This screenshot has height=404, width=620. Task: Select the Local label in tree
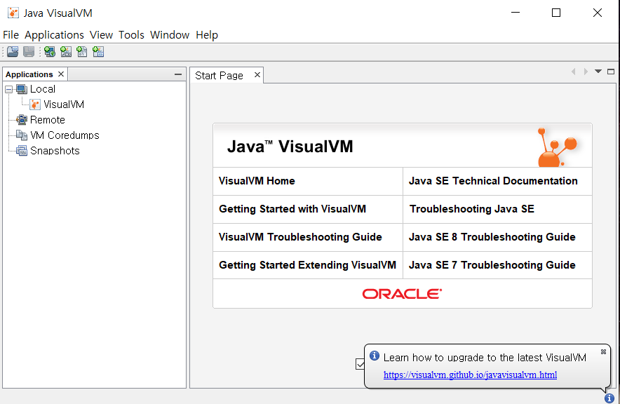(x=43, y=89)
